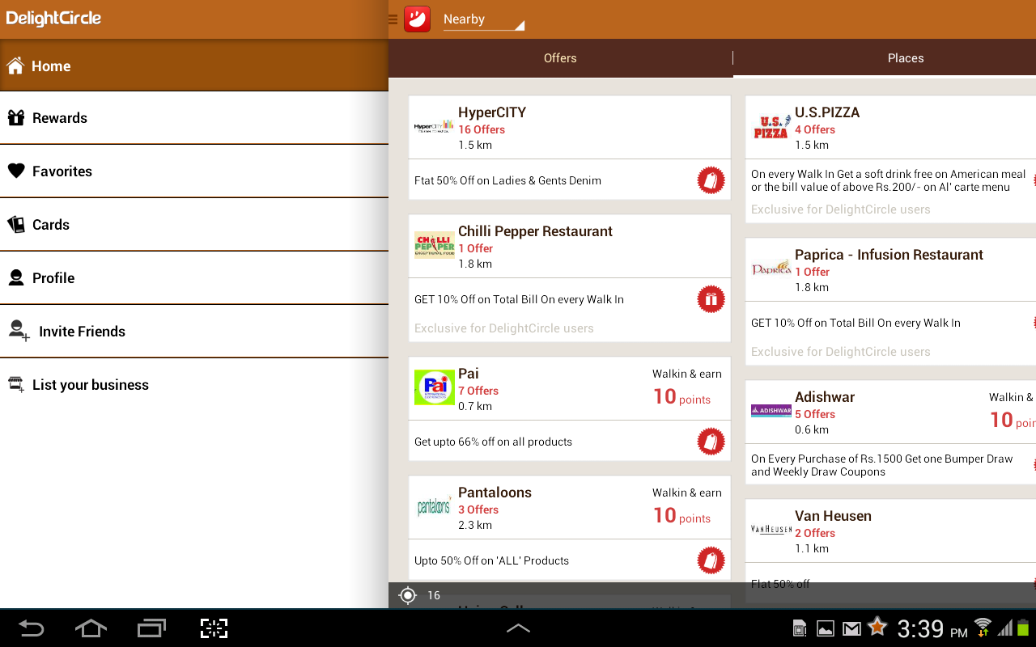View Adishwar's 5 Offers link
This screenshot has width=1036, height=647.
pyautogui.click(x=815, y=414)
